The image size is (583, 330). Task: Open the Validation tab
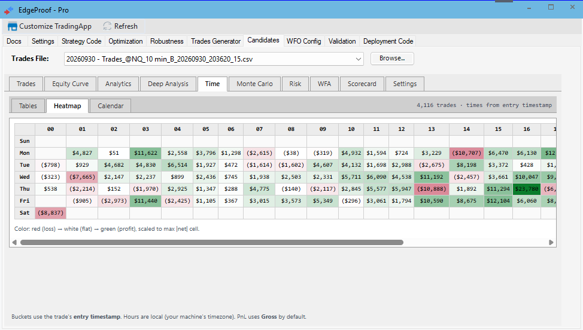click(342, 41)
